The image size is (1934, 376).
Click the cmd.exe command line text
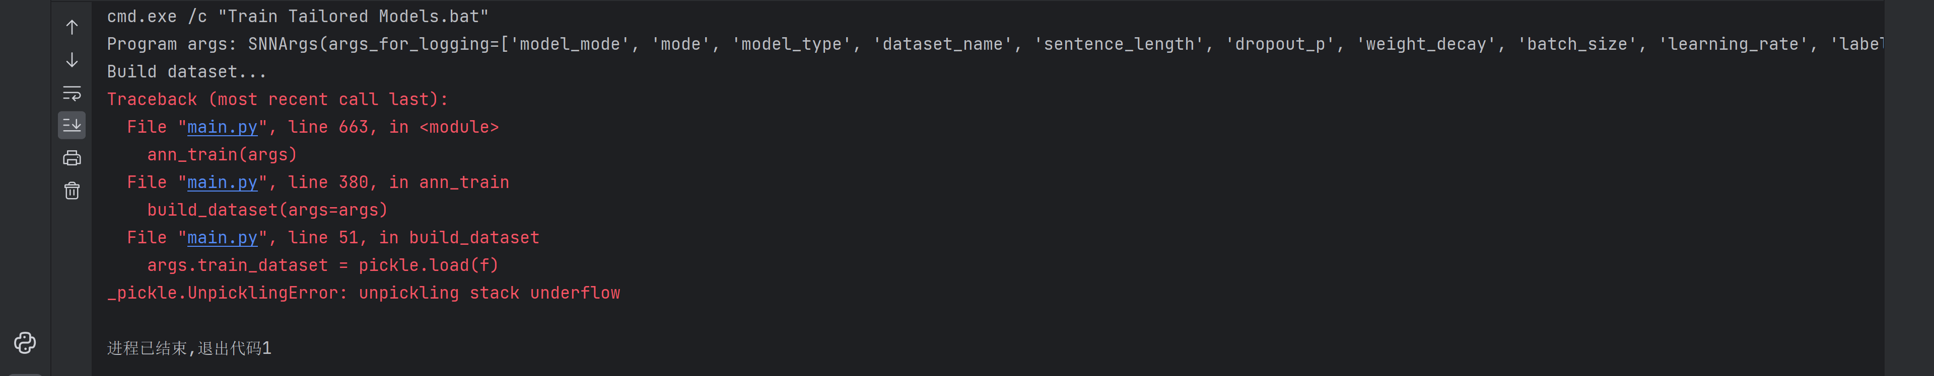point(297,17)
